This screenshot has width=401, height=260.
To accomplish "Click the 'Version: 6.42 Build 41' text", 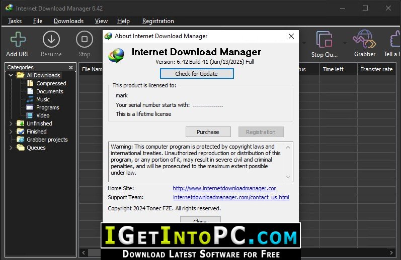I will (182, 62).
